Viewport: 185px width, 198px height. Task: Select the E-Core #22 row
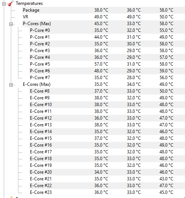(107, 186)
